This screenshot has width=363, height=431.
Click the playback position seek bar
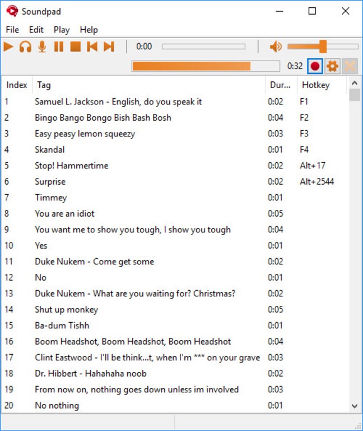pyautogui.click(x=203, y=47)
